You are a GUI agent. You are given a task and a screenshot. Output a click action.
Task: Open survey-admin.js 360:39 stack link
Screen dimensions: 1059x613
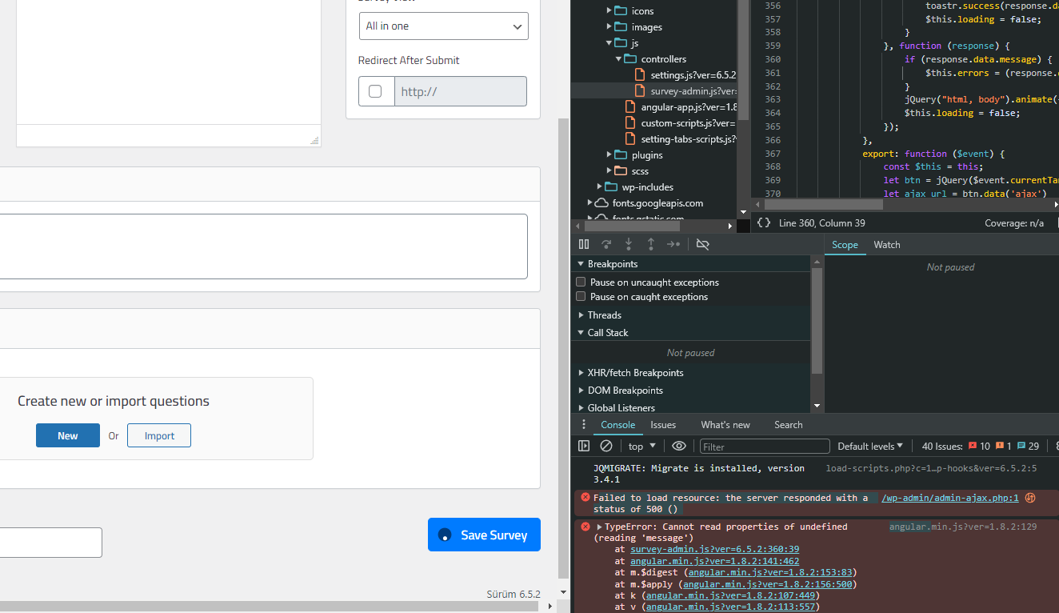(714, 549)
